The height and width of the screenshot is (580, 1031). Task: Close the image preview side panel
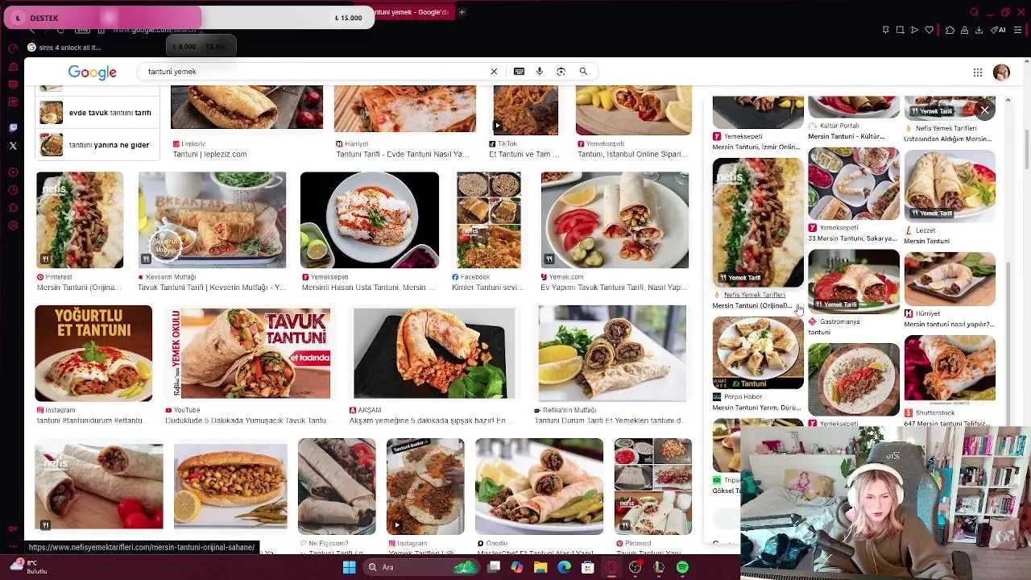tap(984, 110)
